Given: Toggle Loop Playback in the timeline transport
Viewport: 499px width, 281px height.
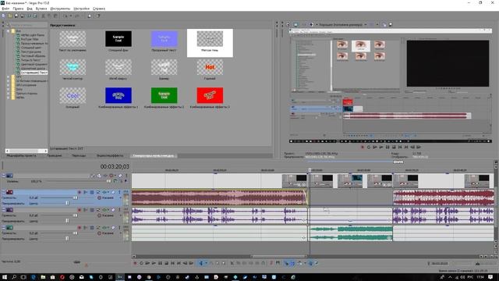Looking at the screenshot, I should [141, 263].
